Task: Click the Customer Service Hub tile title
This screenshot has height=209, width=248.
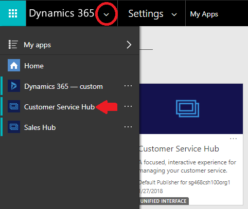Action: click(x=179, y=149)
